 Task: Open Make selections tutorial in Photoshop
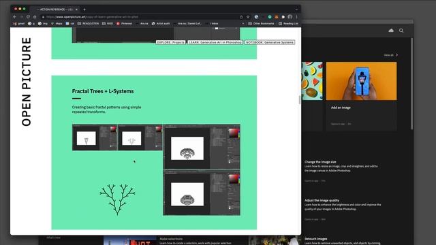click(x=171, y=239)
